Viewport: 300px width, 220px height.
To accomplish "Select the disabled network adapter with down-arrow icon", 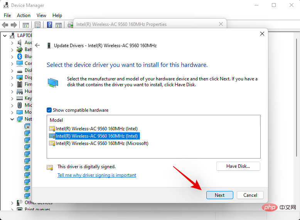I will pyautogui.click(x=27, y=126).
